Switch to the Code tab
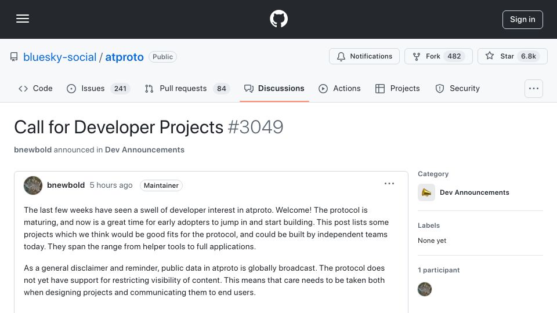This screenshot has width=557, height=313. point(35,88)
